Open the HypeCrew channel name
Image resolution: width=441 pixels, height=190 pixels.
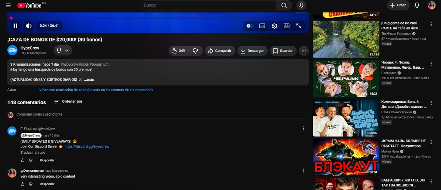30,48
